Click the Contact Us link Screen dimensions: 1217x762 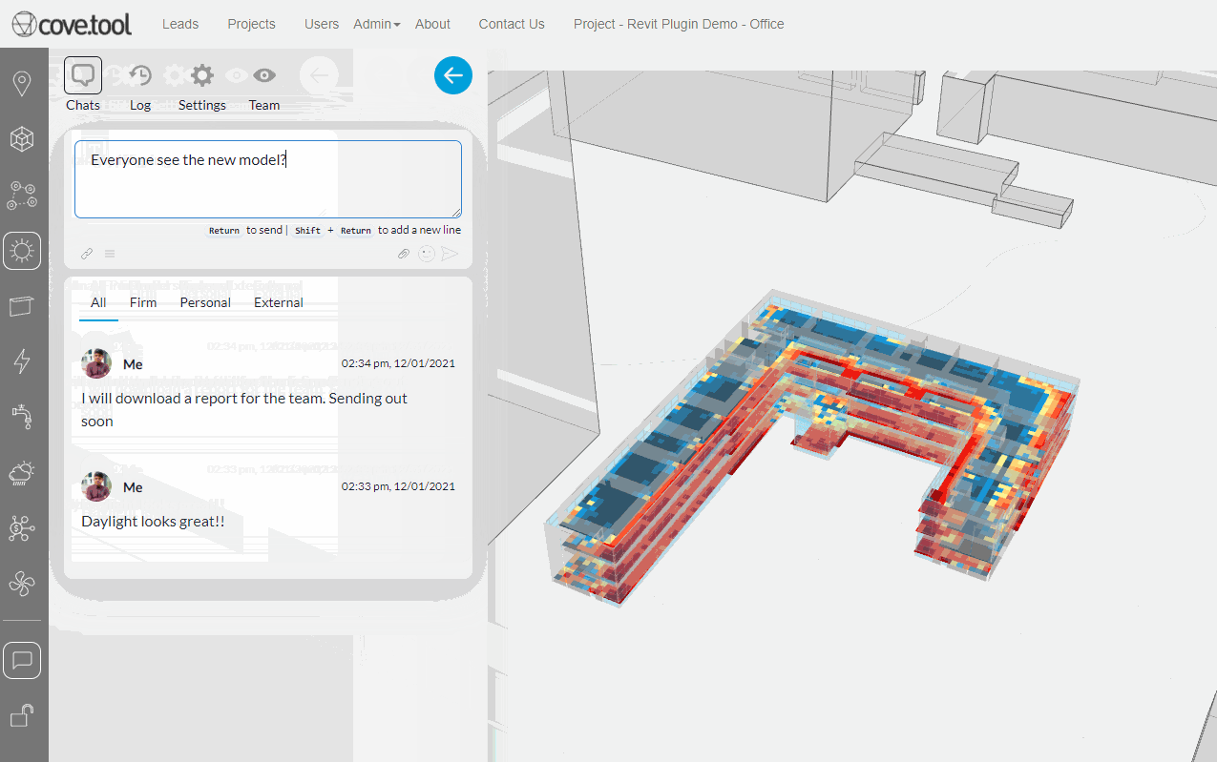[512, 24]
